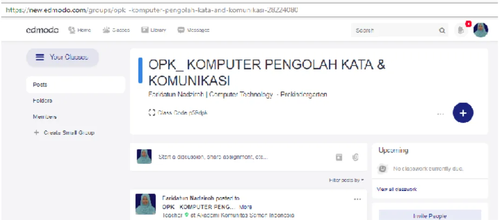Click the Home icon in navigation
This screenshot has height=220, width=502.
coord(72,30)
